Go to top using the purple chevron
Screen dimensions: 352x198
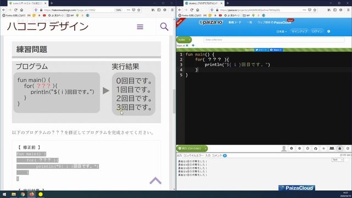tap(156, 180)
